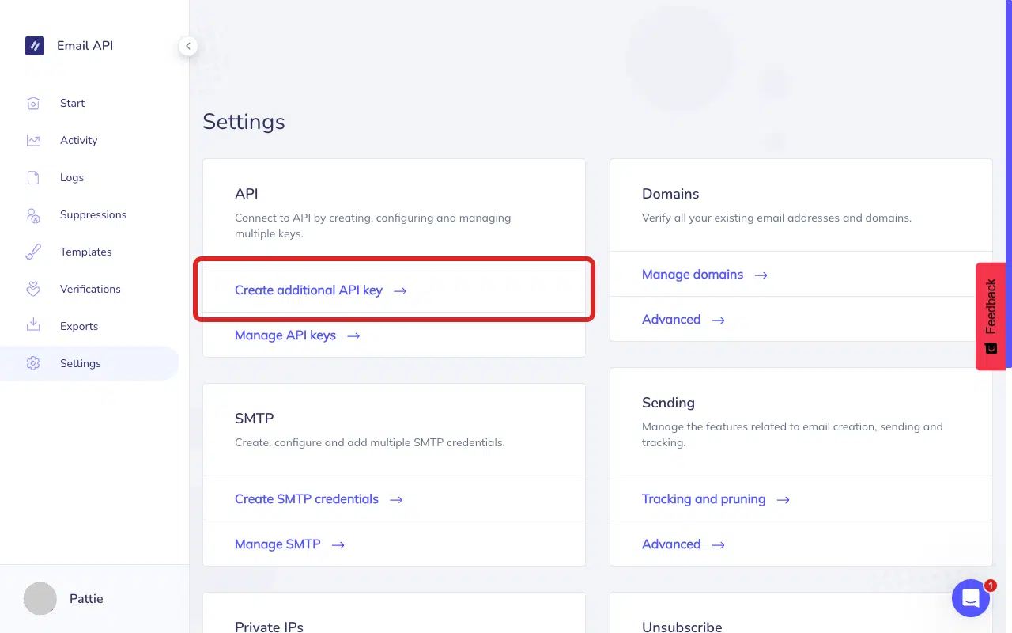Click arrow beside Advanced in Domains card
The height and width of the screenshot is (633, 1012).
pos(718,320)
